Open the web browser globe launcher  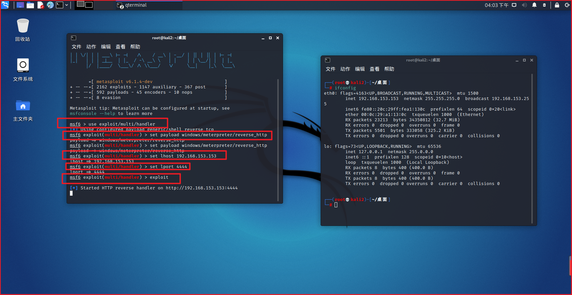pyautogui.click(x=50, y=5)
